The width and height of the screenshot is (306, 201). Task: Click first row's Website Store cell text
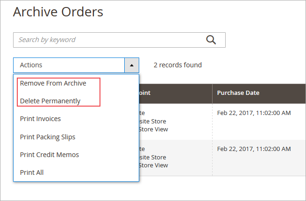click(x=153, y=121)
